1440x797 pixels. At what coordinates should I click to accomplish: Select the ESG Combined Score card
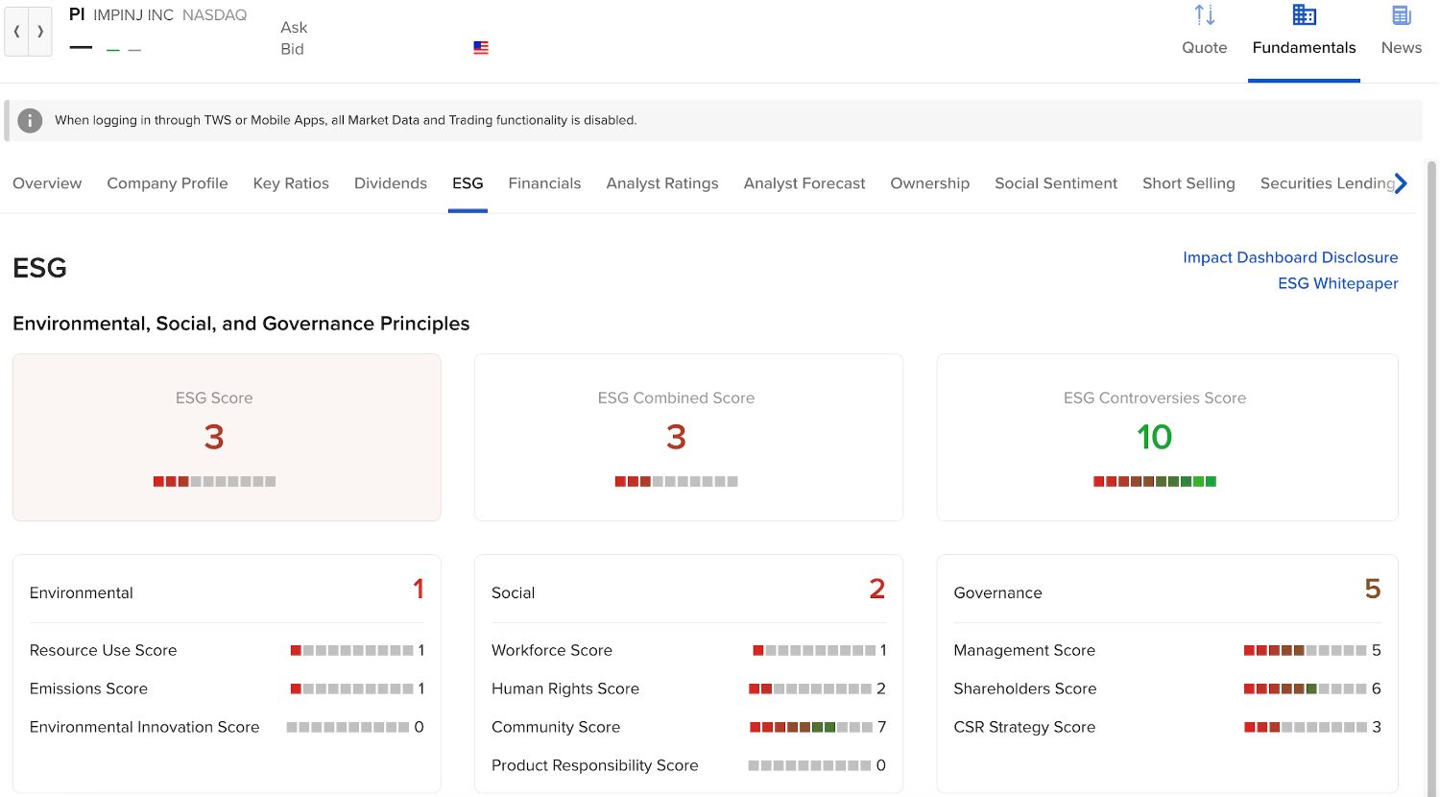[x=688, y=437]
